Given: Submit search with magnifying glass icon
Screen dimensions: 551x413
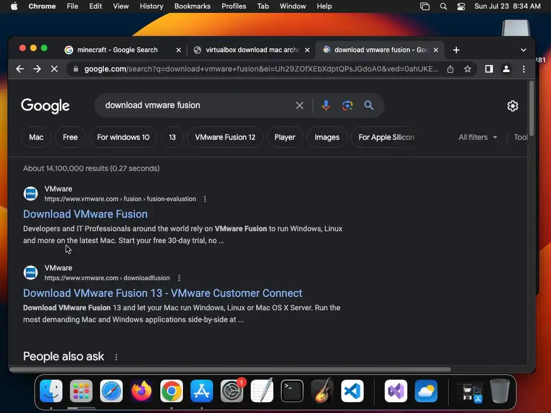Looking at the screenshot, I should pyautogui.click(x=369, y=105).
